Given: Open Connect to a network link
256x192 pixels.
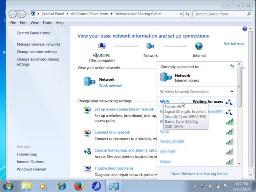Looking at the screenshot, I should pos(112,132).
